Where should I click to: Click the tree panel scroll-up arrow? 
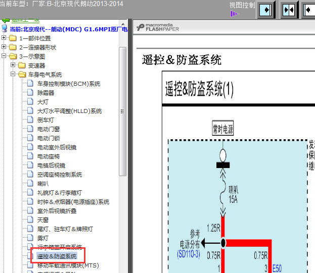click(123, 24)
